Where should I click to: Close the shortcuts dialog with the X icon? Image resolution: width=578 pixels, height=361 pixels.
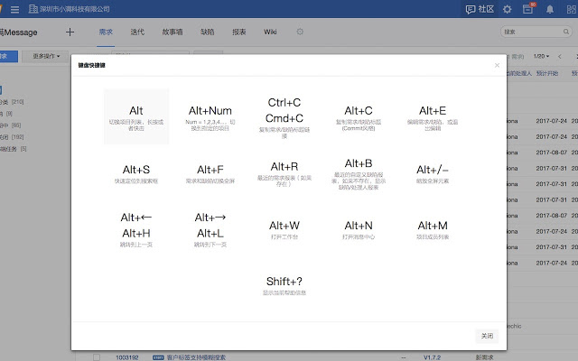[497, 65]
